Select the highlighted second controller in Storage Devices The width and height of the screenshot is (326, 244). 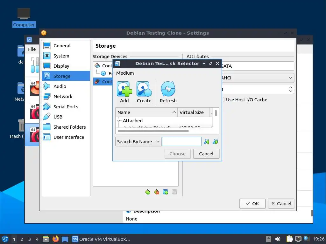[103, 82]
